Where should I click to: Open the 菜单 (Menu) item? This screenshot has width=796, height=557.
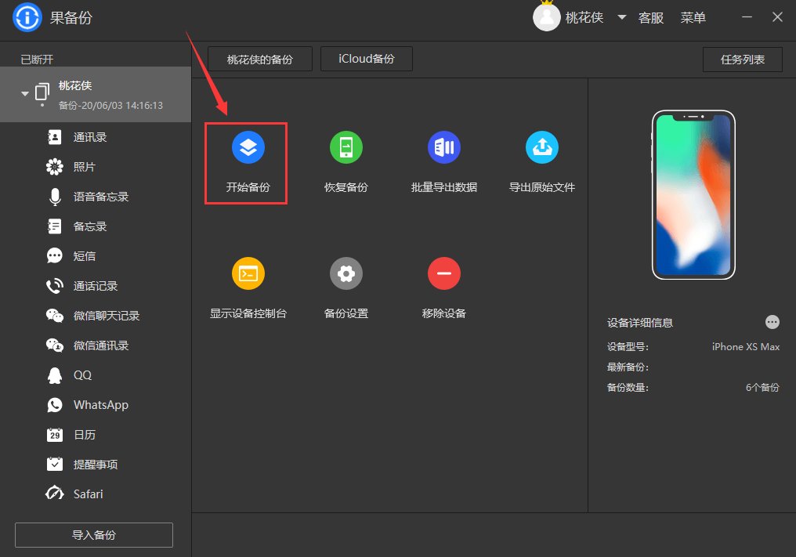[x=693, y=18]
